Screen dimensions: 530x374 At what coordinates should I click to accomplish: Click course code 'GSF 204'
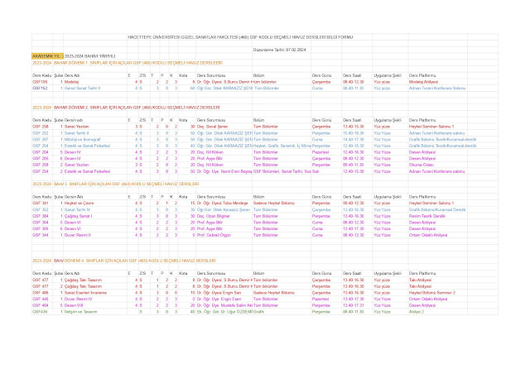coord(41,152)
